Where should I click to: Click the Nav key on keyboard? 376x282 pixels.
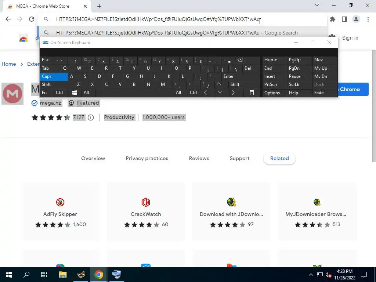click(325, 60)
